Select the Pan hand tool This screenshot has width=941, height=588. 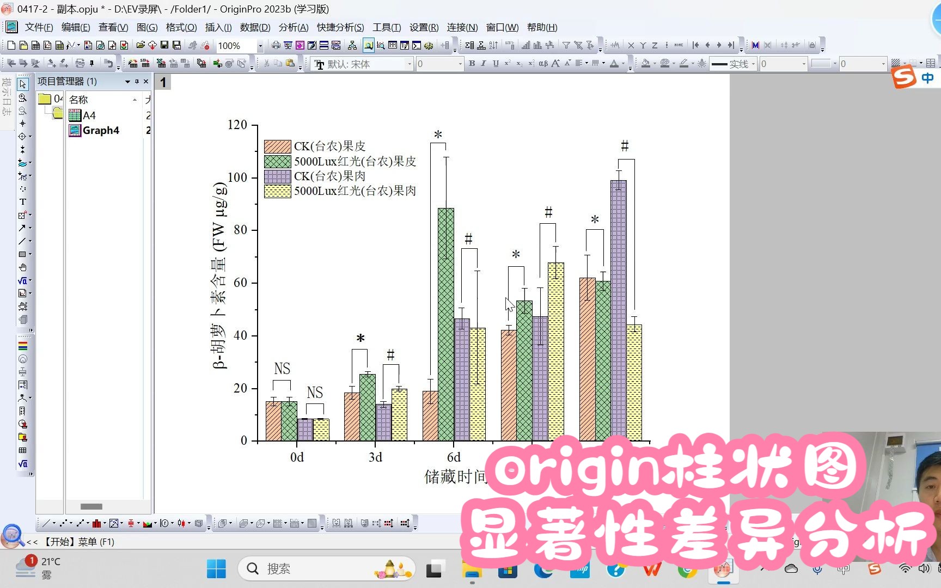click(x=22, y=267)
